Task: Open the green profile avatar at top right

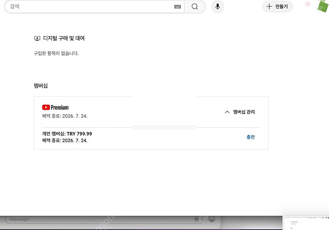Action: pyautogui.click(x=323, y=6)
